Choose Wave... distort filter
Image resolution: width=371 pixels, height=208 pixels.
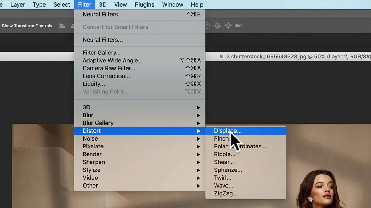[x=246, y=186]
